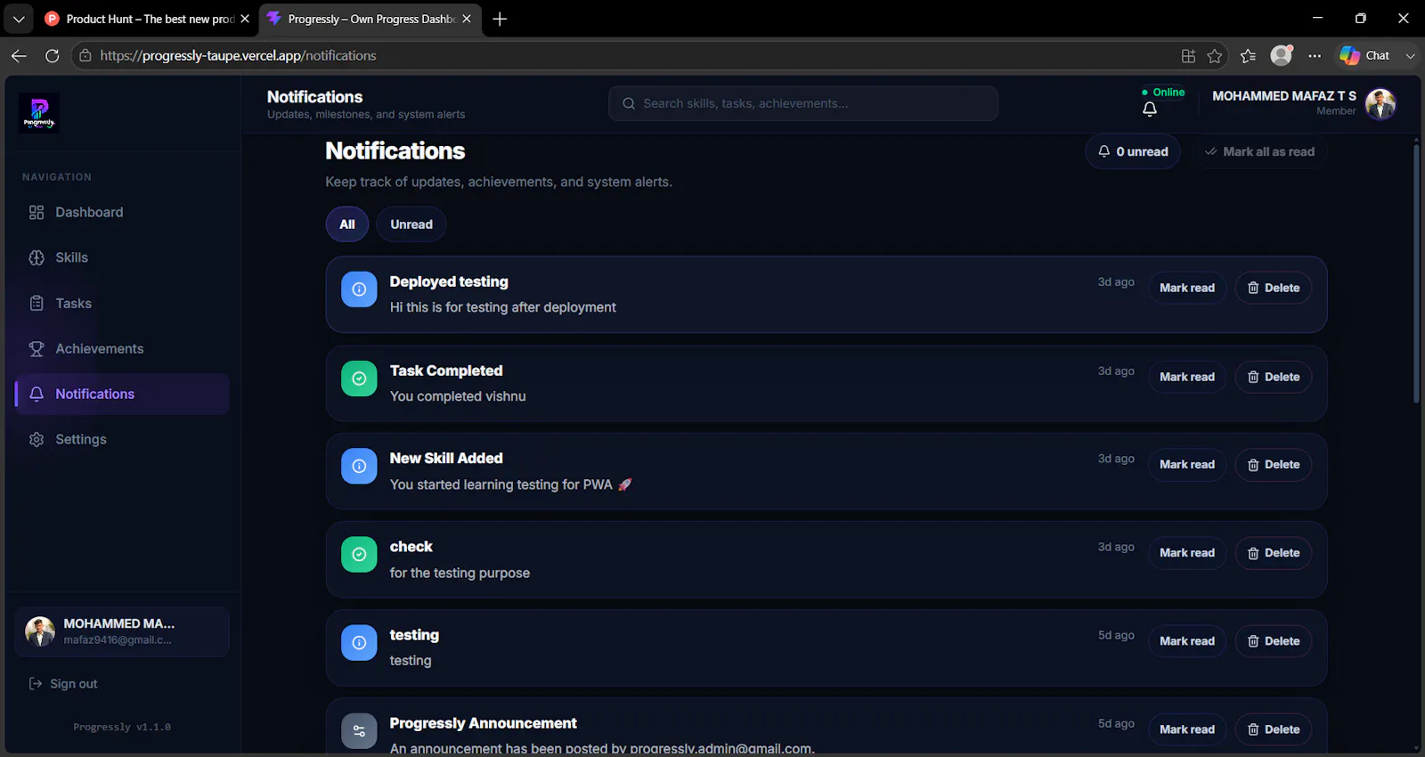This screenshot has width=1425, height=757.
Task: Click the MOHAMMED MAFAZ T S name in header
Action: [x=1284, y=95]
